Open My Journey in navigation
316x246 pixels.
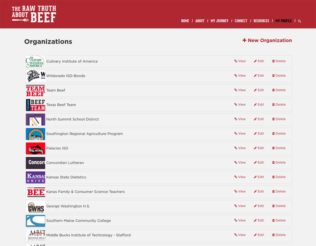coord(219,21)
